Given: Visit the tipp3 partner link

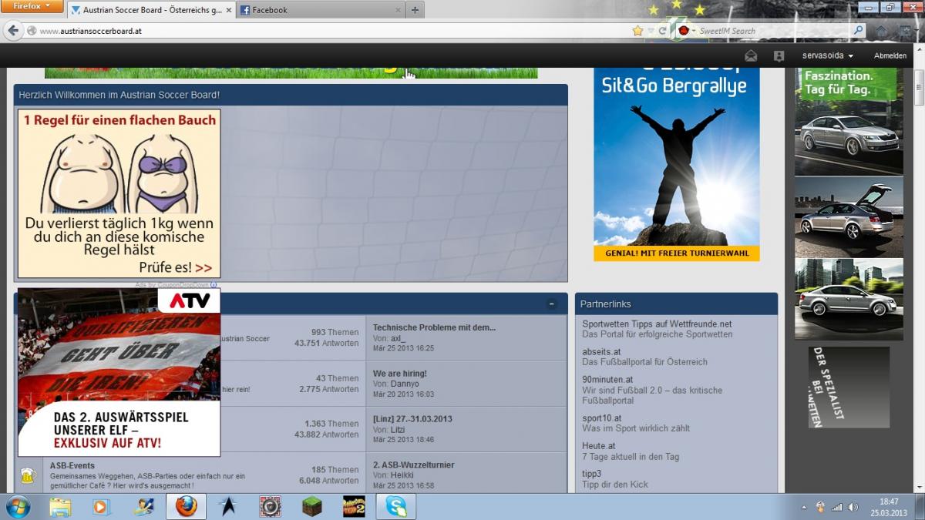Looking at the screenshot, I should pos(592,474).
